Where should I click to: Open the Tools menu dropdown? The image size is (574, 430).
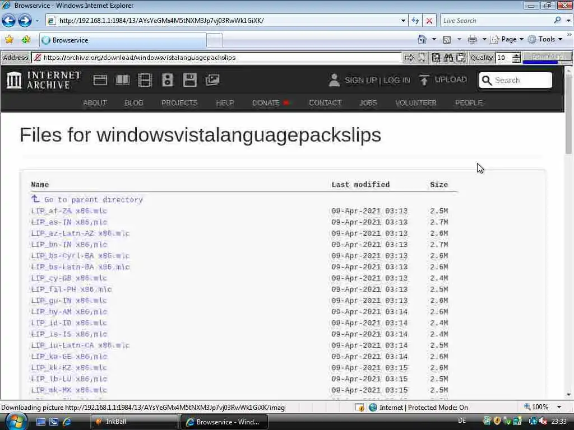pyautogui.click(x=545, y=39)
